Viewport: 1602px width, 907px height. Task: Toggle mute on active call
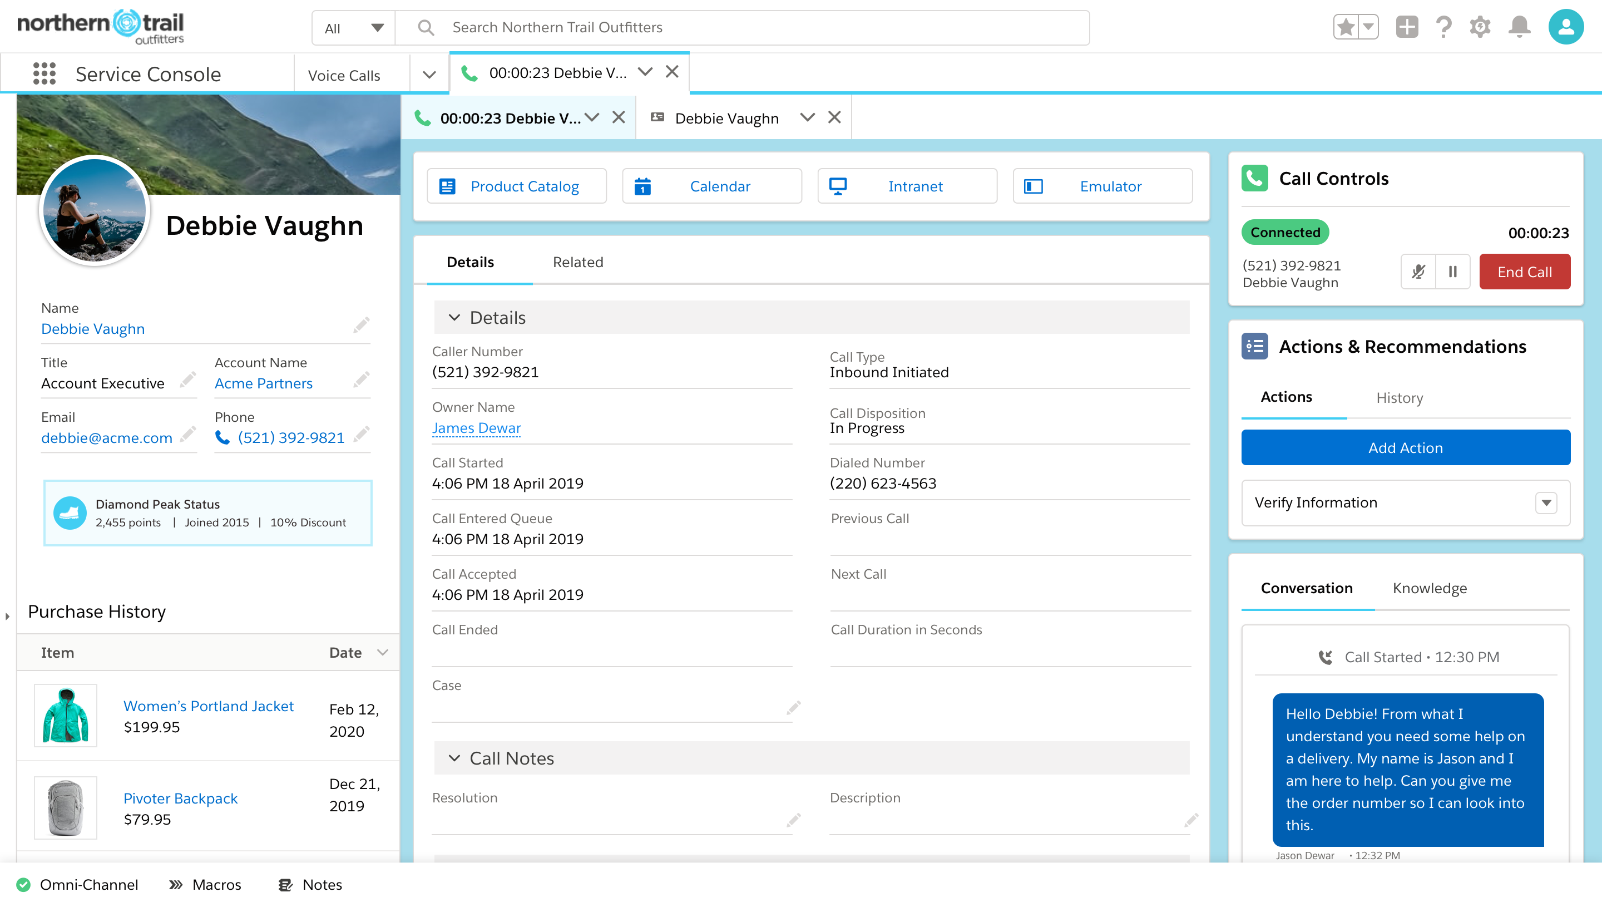(x=1420, y=271)
